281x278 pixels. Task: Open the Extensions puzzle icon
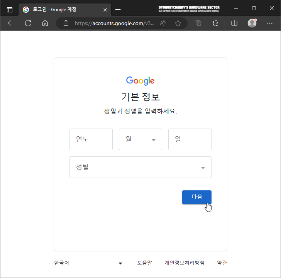pos(215,23)
